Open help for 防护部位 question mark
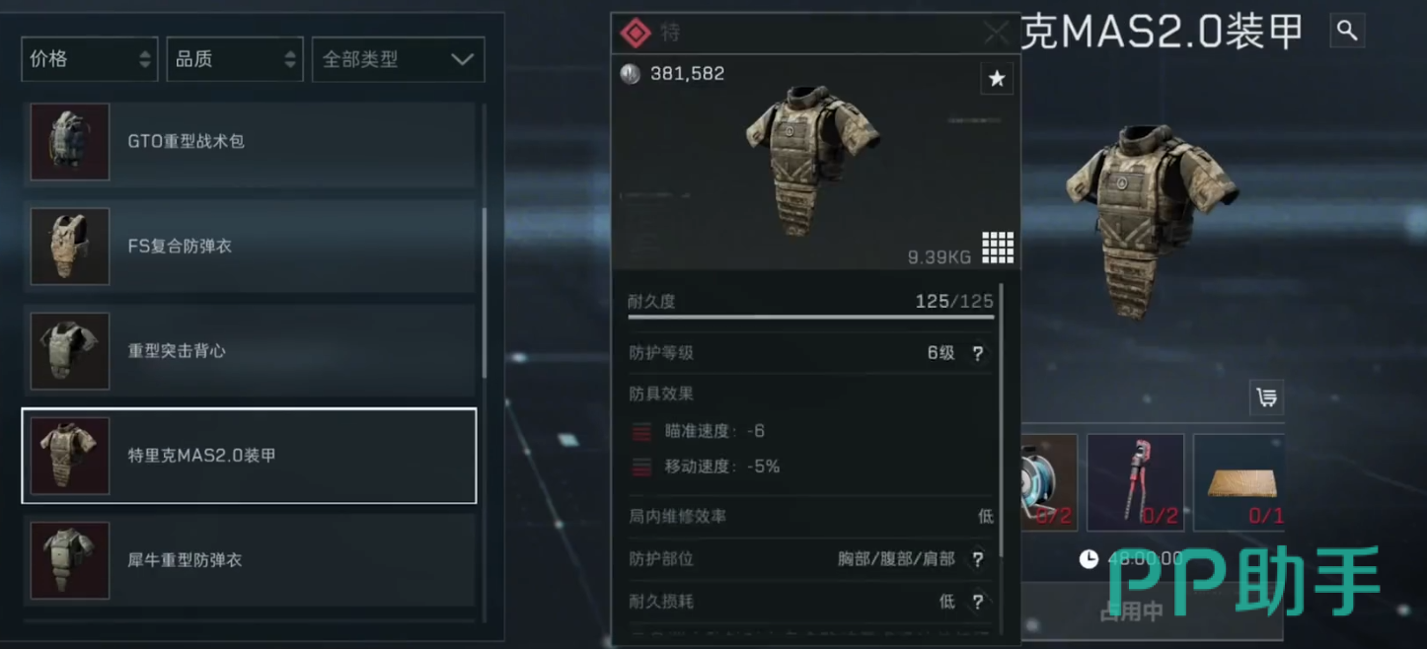1427x649 pixels. click(977, 559)
